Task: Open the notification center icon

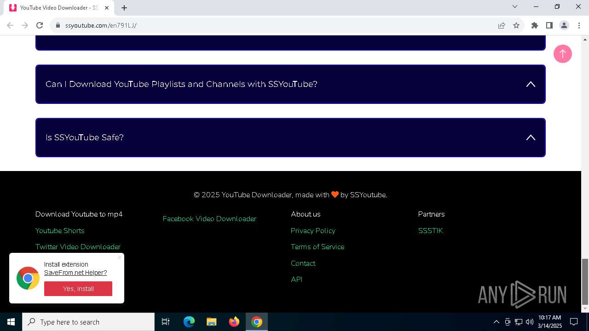Action: click(x=574, y=322)
